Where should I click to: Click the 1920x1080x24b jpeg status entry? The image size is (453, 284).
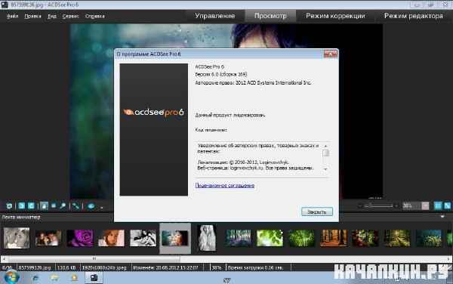104,268
